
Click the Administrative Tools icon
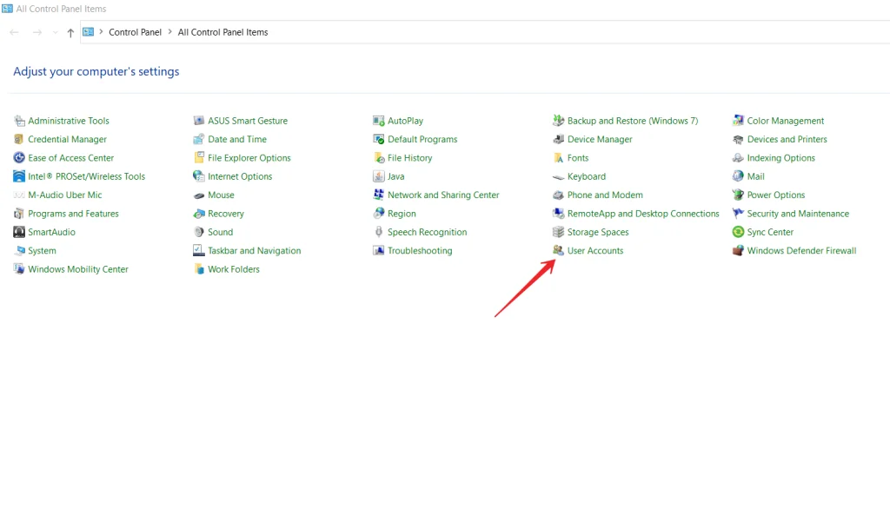click(x=19, y=121)
